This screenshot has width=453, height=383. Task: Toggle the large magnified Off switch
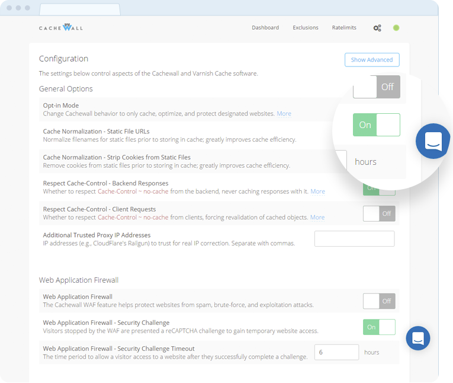coord(377,87)
